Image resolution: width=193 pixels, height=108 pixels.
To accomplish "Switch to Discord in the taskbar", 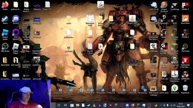I will tap(127, 105).
